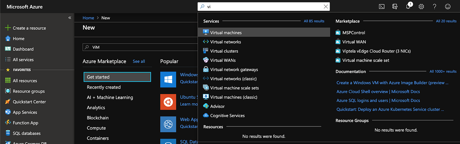Image resolution: width=460 pixels, height=144 pixels.
Task: Open the notifications bell icon
Action: pyautogui.click(x=408, y=6)
